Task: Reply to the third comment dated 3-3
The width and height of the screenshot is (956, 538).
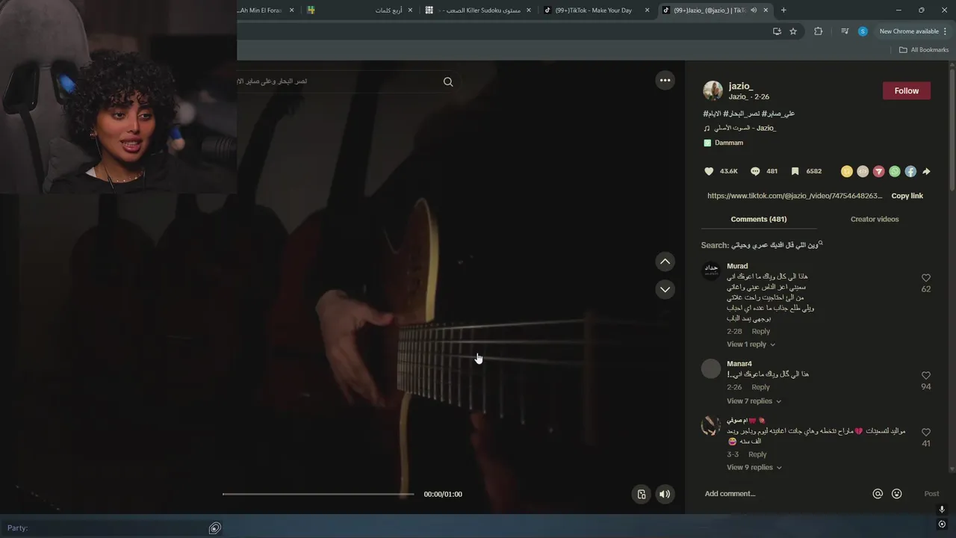Action: coord(757,454)
